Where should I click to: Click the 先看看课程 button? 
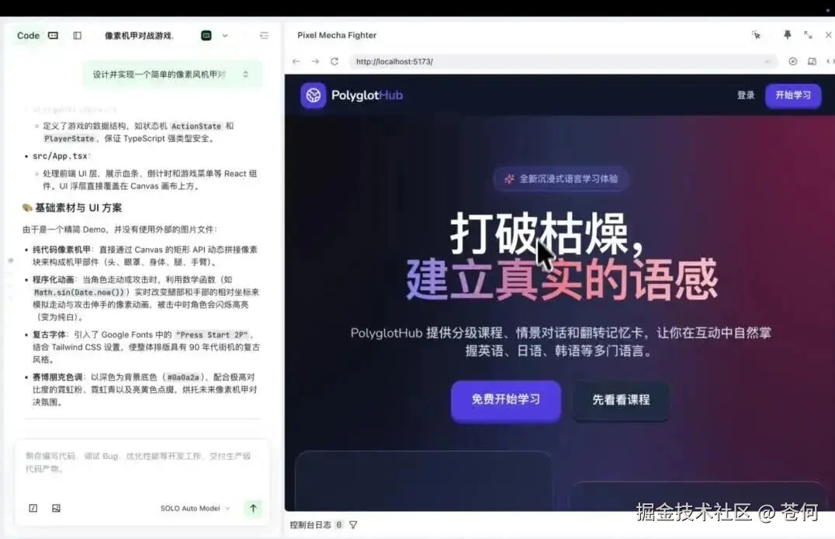point(621,401)
